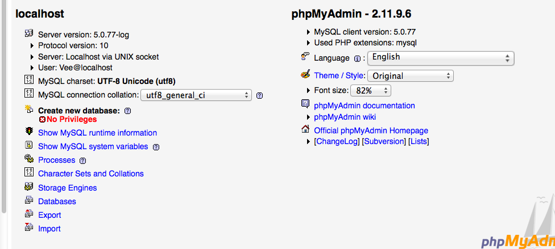
Task: Open the Font size dropdown showing 82%
Action: [371, 90]
